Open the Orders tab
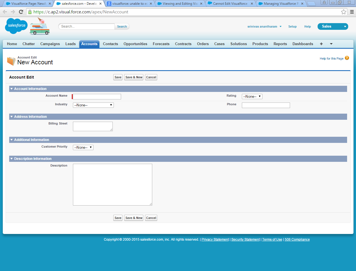Screen dimensions: 356x271 click(203, 44)
